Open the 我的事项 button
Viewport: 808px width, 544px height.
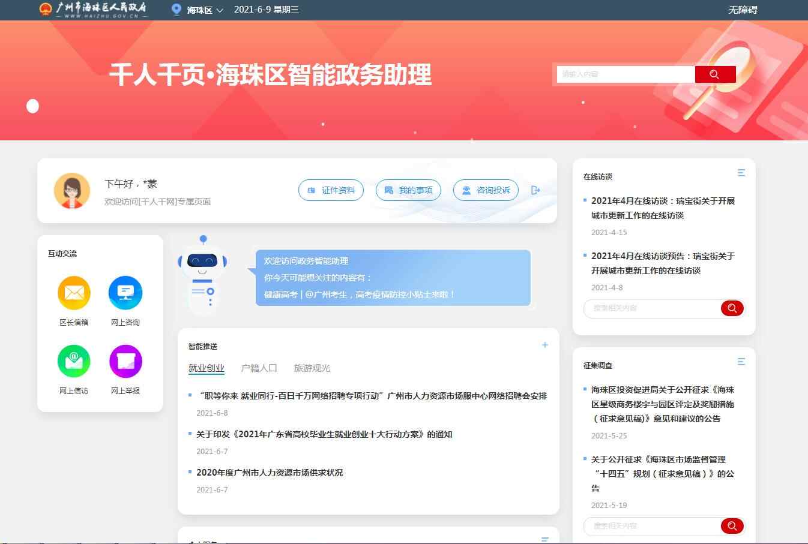pyautogui.click(x=408, y=190)
